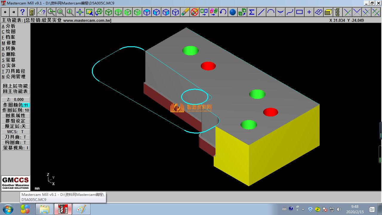
Task: Open Paint from the Windows taskbar
Action: point(81,209)
